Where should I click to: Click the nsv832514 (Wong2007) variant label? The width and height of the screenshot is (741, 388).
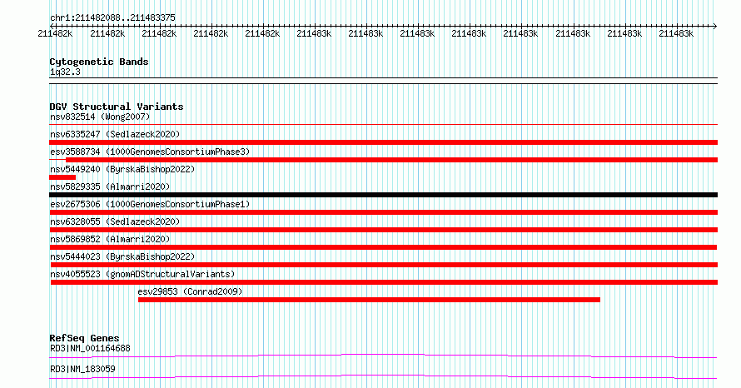[x=100, y=117]
